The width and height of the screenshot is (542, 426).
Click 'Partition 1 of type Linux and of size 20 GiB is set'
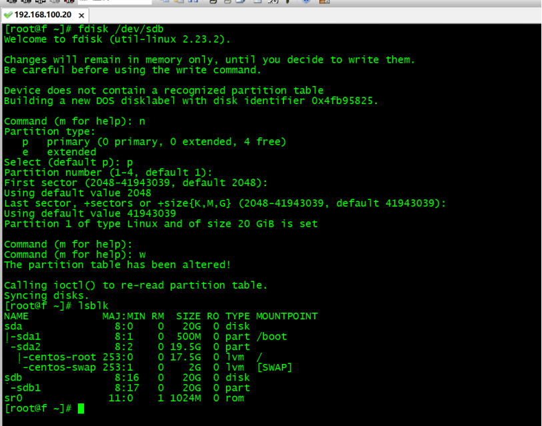click(x=161, y=224)
